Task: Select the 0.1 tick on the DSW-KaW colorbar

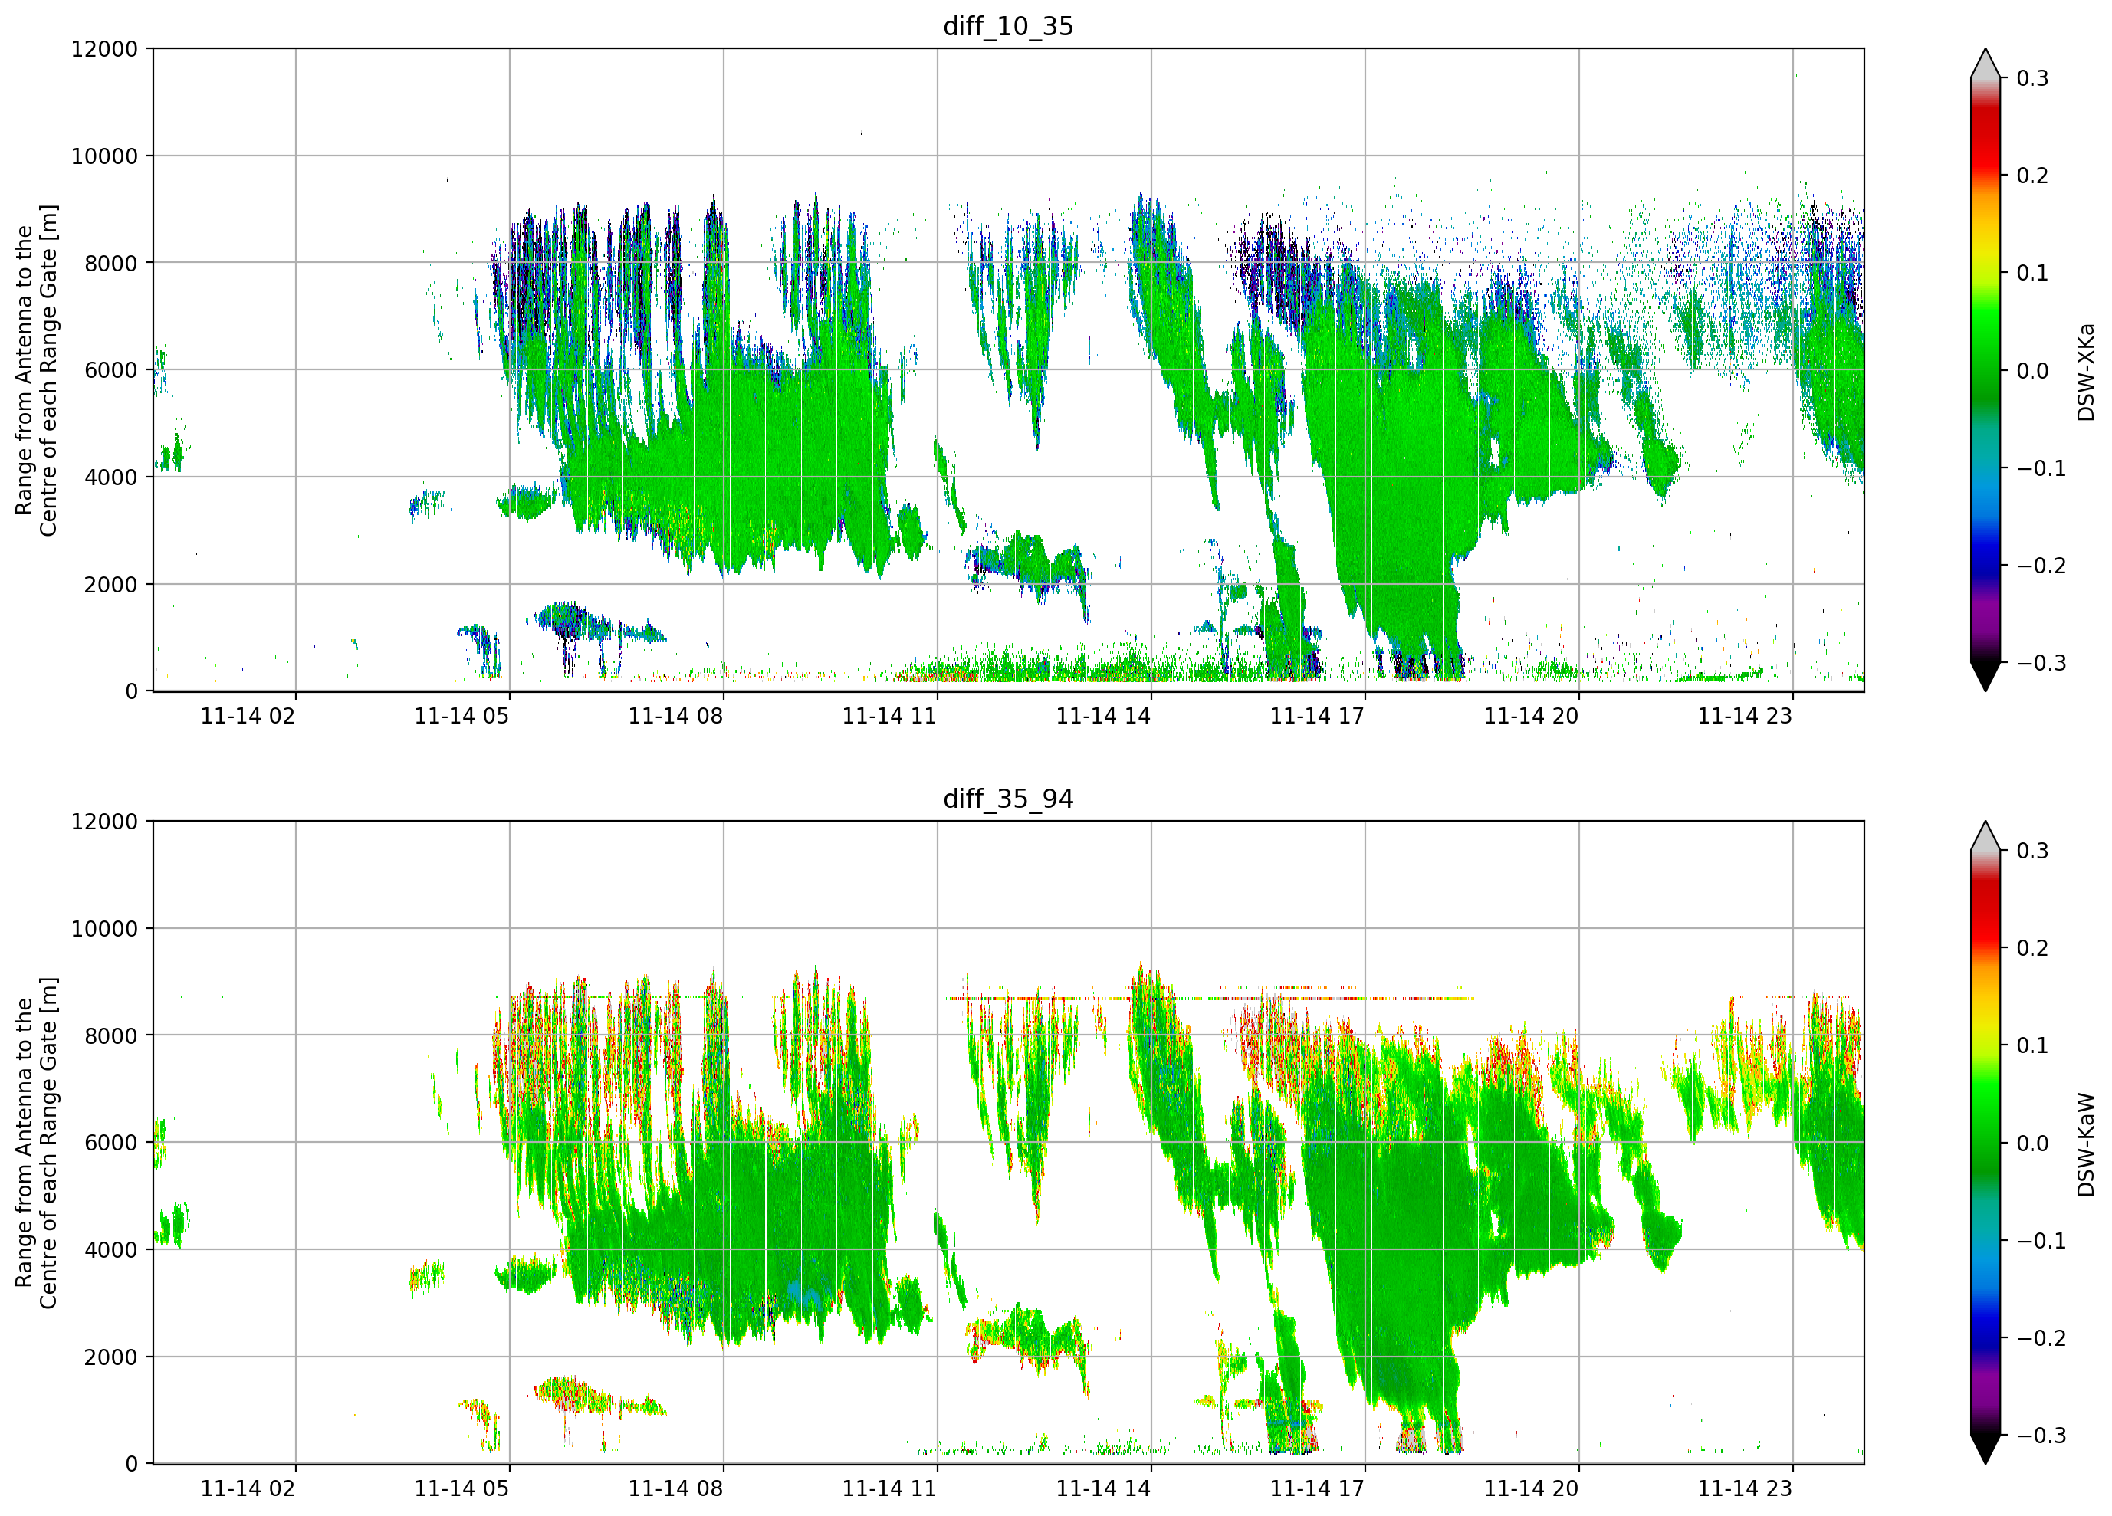Action: [x=2033, y=1045]
